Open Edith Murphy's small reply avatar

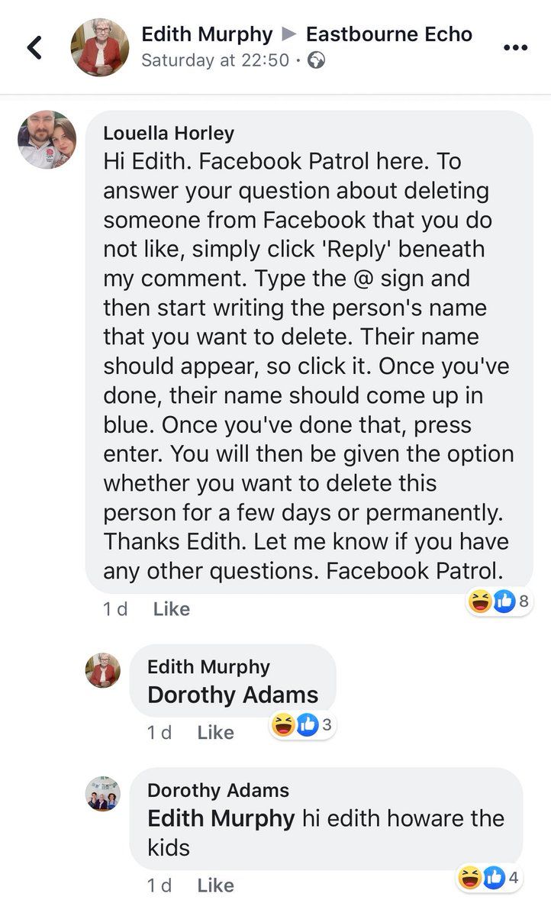[x=102, y=670]
